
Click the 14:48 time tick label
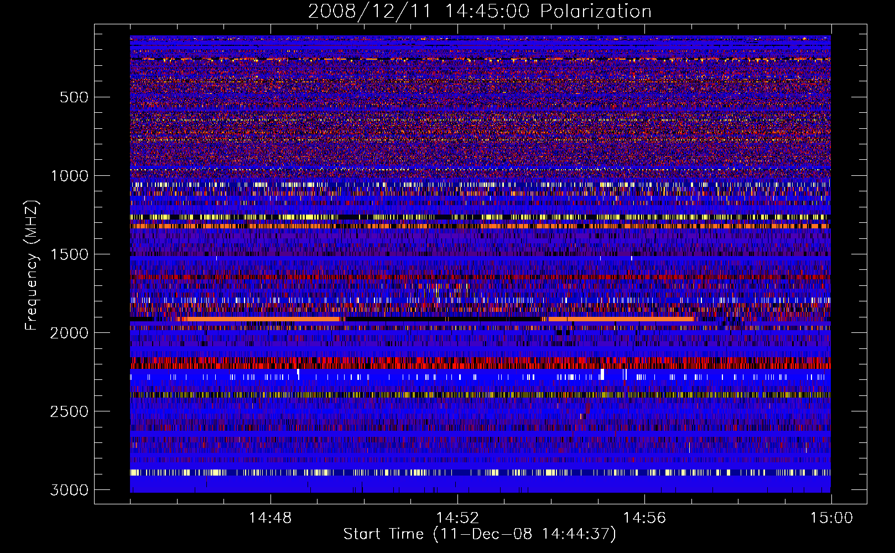pos(270,518)
